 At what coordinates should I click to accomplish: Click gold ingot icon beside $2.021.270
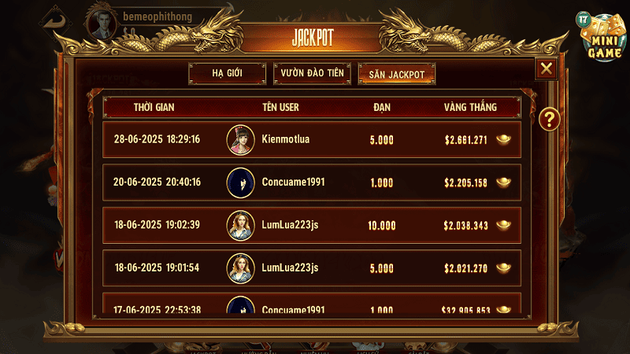[503, 267]
